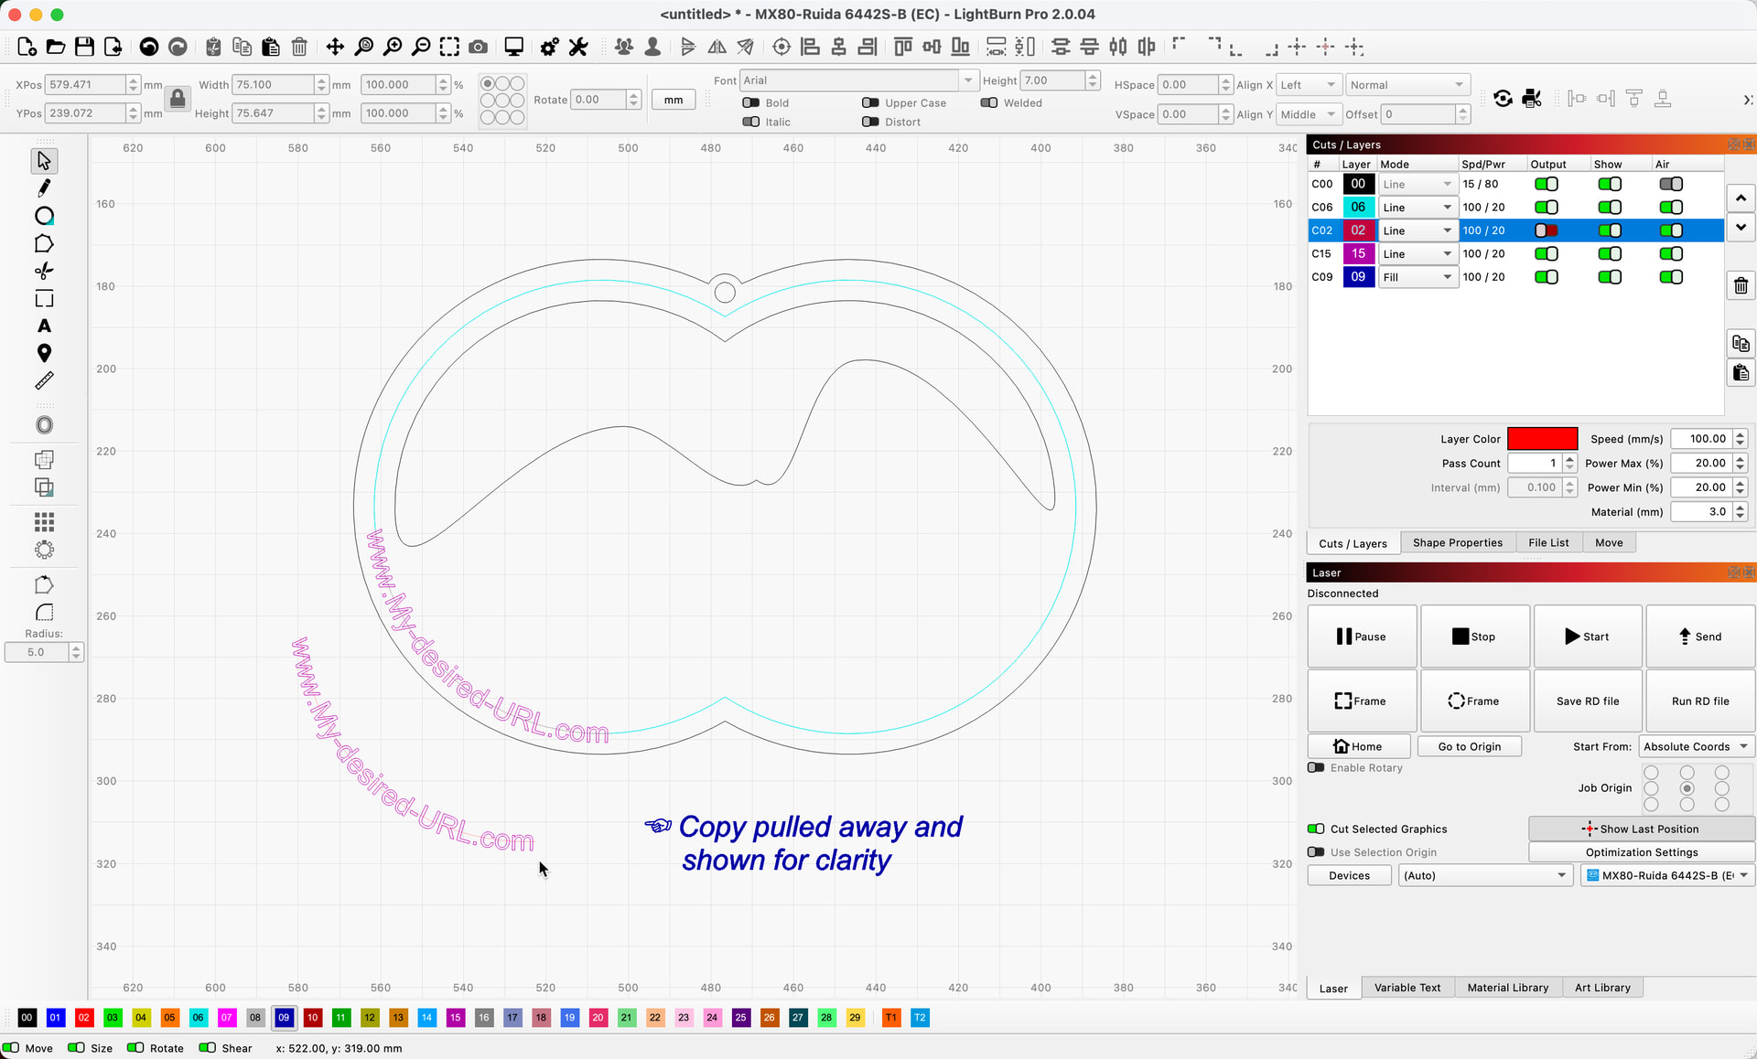Select the Measure ruler tool
This screenshot has width=1757, height=1059.
pos(44,380)
